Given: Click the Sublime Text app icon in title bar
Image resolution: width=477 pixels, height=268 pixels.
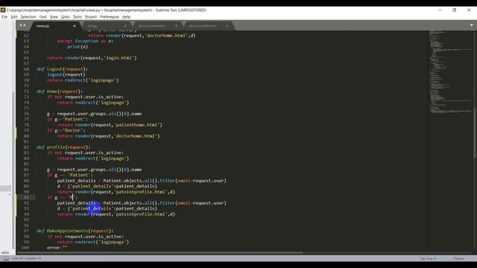Looking at the screenshot, I should coord(3,10).
